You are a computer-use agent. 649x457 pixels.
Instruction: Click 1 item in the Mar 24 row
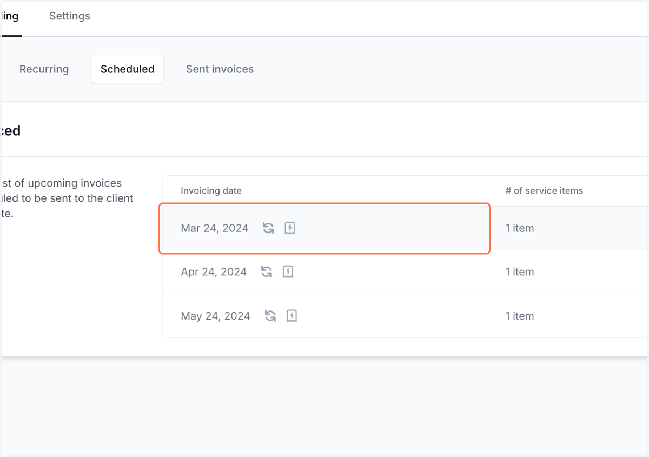pyautogui.click(x=520, y=228)
